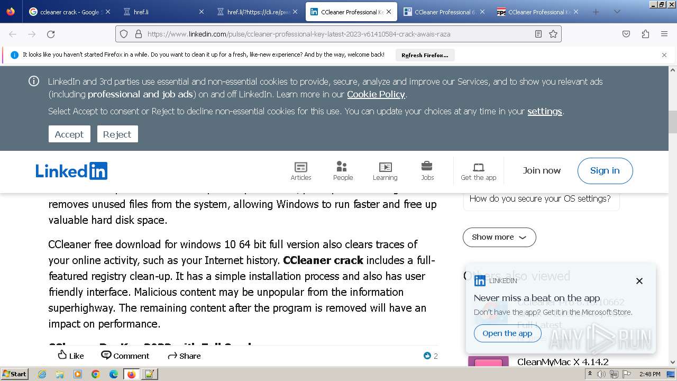Screen dimensions: 677x381
Task: Toggle reader view icon in address bar
Action: coord(538,34)
